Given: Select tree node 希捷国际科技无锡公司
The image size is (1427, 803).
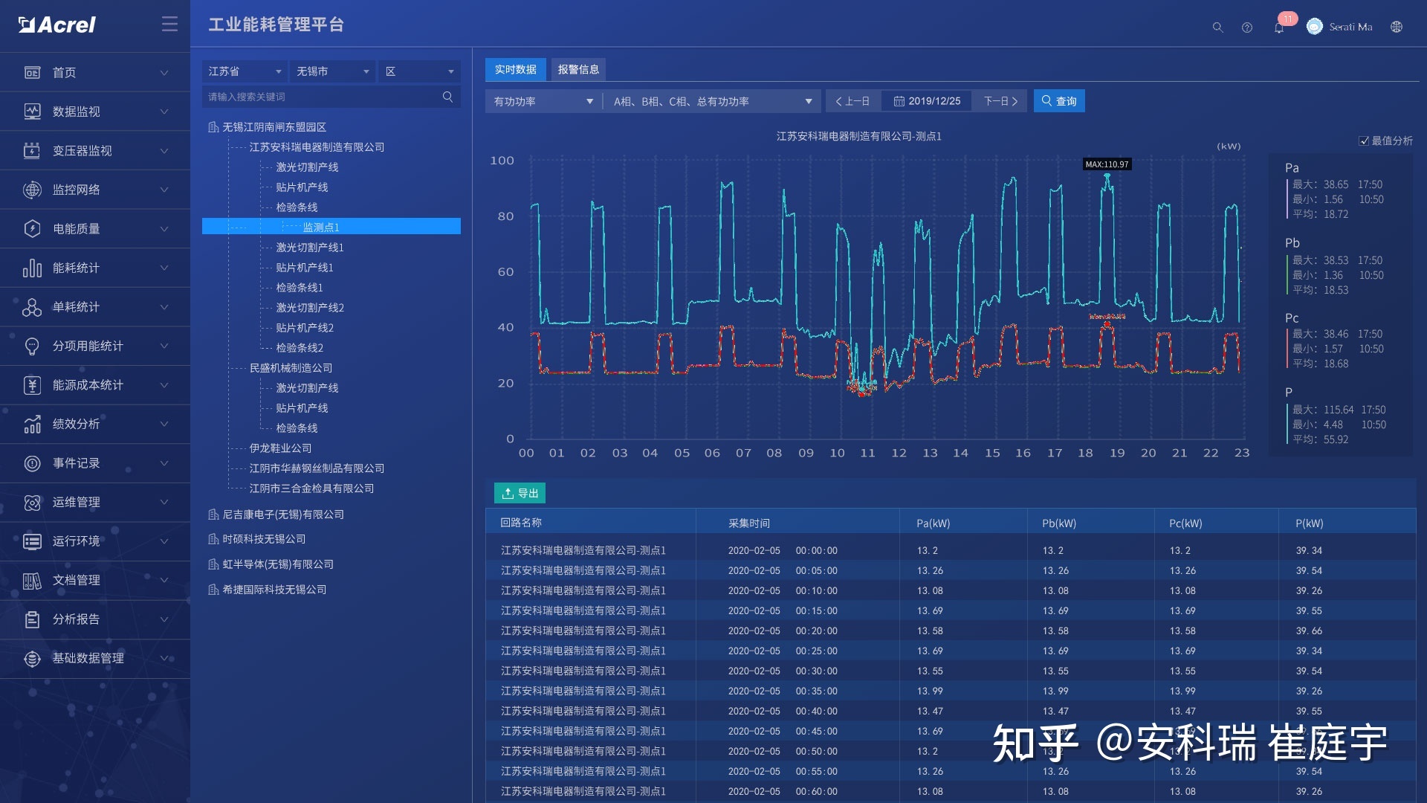Looking at the screenshot, I should pyautogui.click(x=274, y=590).
